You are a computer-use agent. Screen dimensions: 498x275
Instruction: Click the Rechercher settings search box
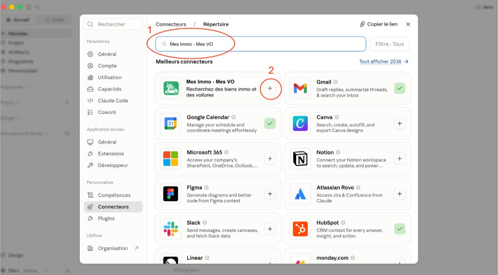point(113,24)
